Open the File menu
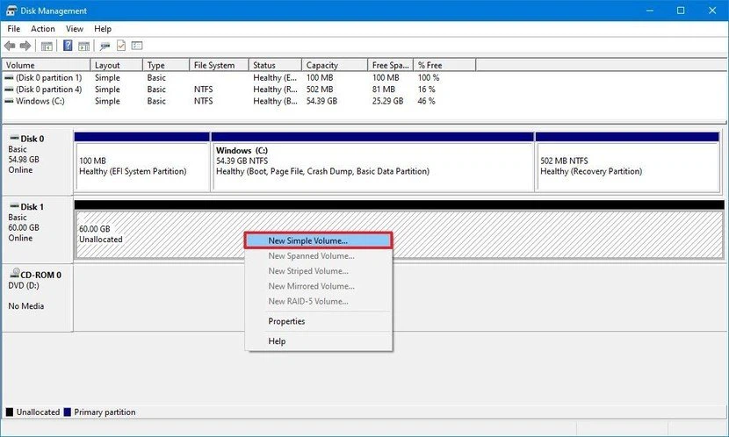 point(14,29)
